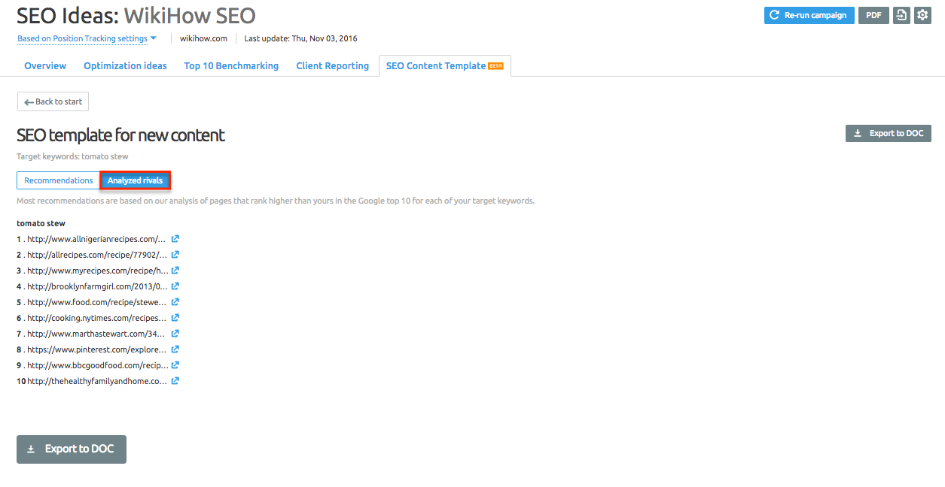945x487 pixels.
Task: Select the Analyzed rivals toggle
Action: (x=136, y=180)
